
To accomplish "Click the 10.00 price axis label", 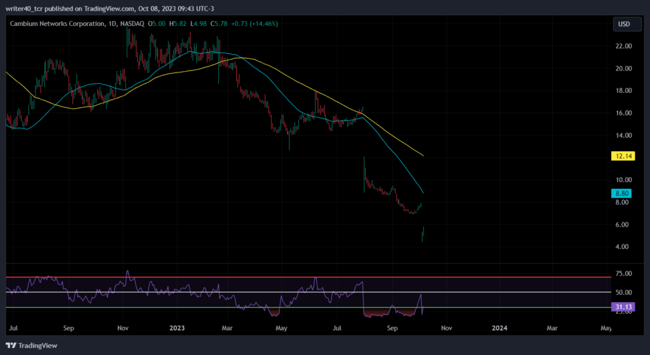I will 624,180.
